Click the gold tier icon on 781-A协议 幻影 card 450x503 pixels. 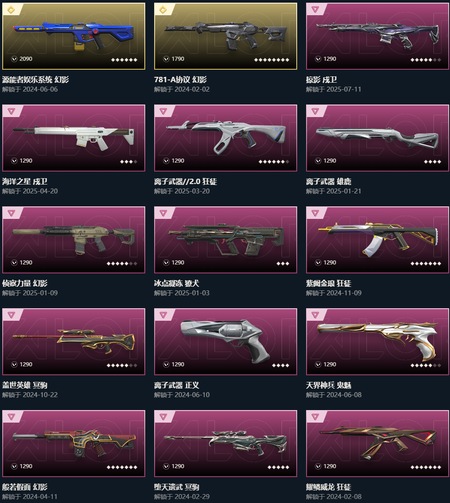[x=163, y=10]
